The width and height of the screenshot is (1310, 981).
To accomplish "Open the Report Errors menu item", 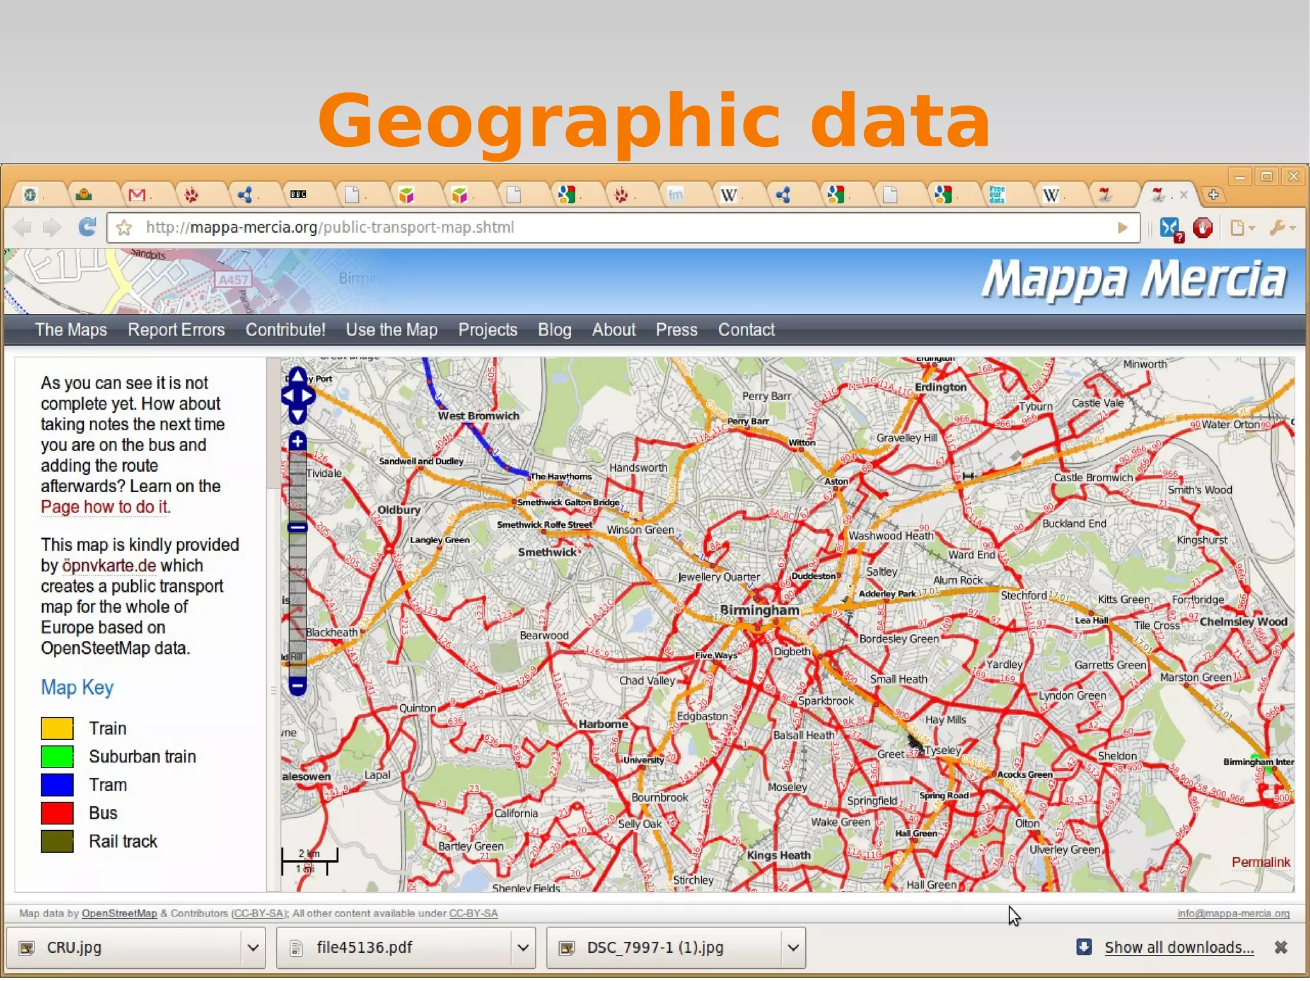I will tap(176, 330).
